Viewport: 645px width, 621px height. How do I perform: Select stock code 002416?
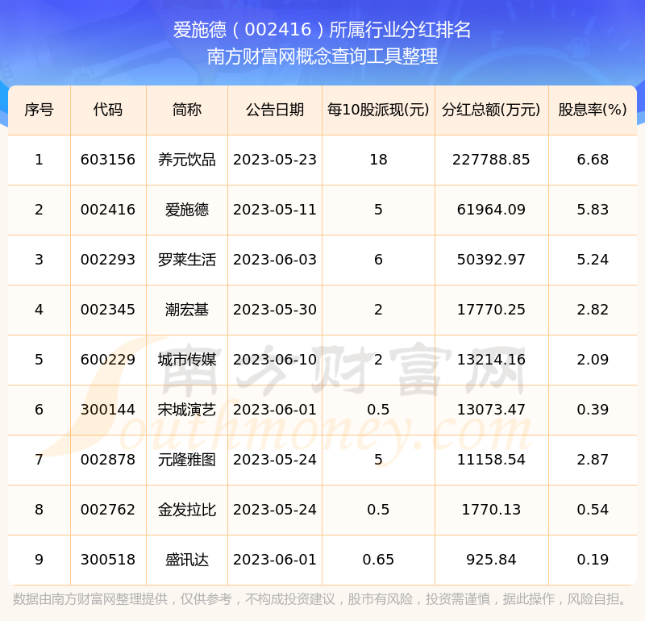pos(108,210)
